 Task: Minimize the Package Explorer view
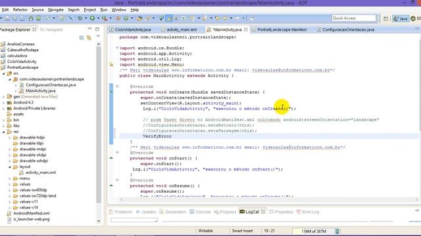point(89,29)
